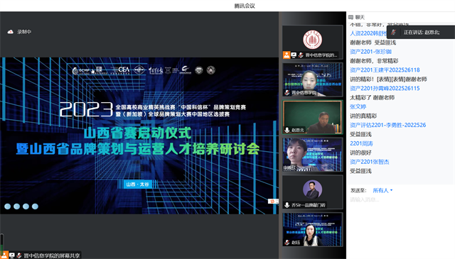Select 赵恩北's green chalkboard video thumbnail
The width and height of the screenshot is (455, 259).
[x=313, y=117]
